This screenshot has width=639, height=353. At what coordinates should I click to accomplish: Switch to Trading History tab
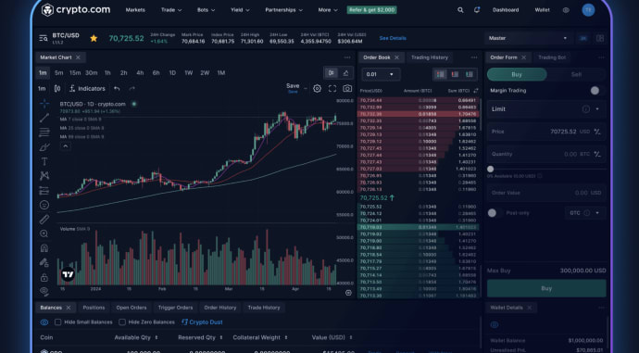point(429,57)
